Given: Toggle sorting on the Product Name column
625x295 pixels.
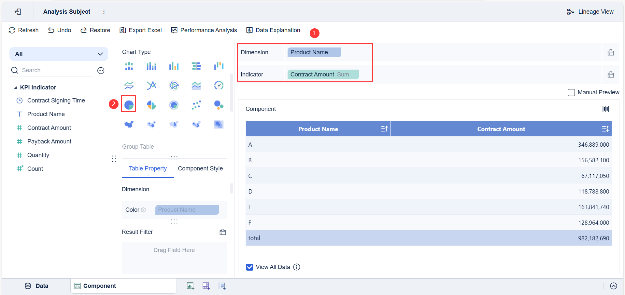Looking at the screenshot, I should click(384, 128).
